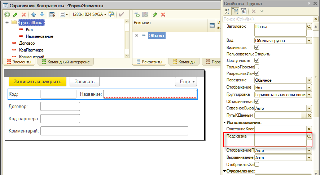320x175 pixels.
Task: Delete attribute with red X in Реквизиты toolbar
Action: pyautogui.click(x=163, y=14)
